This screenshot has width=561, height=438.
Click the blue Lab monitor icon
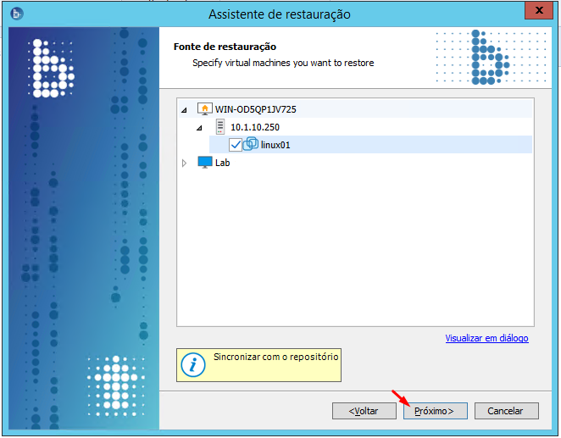click(204, 163)
